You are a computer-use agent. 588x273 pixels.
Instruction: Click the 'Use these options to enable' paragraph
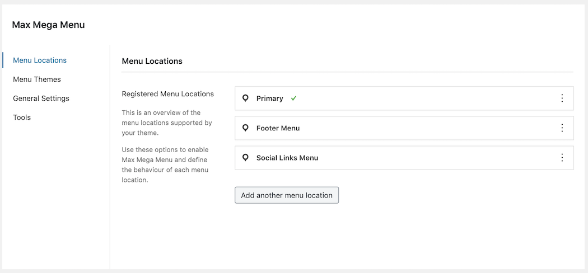tap(165, 165)
